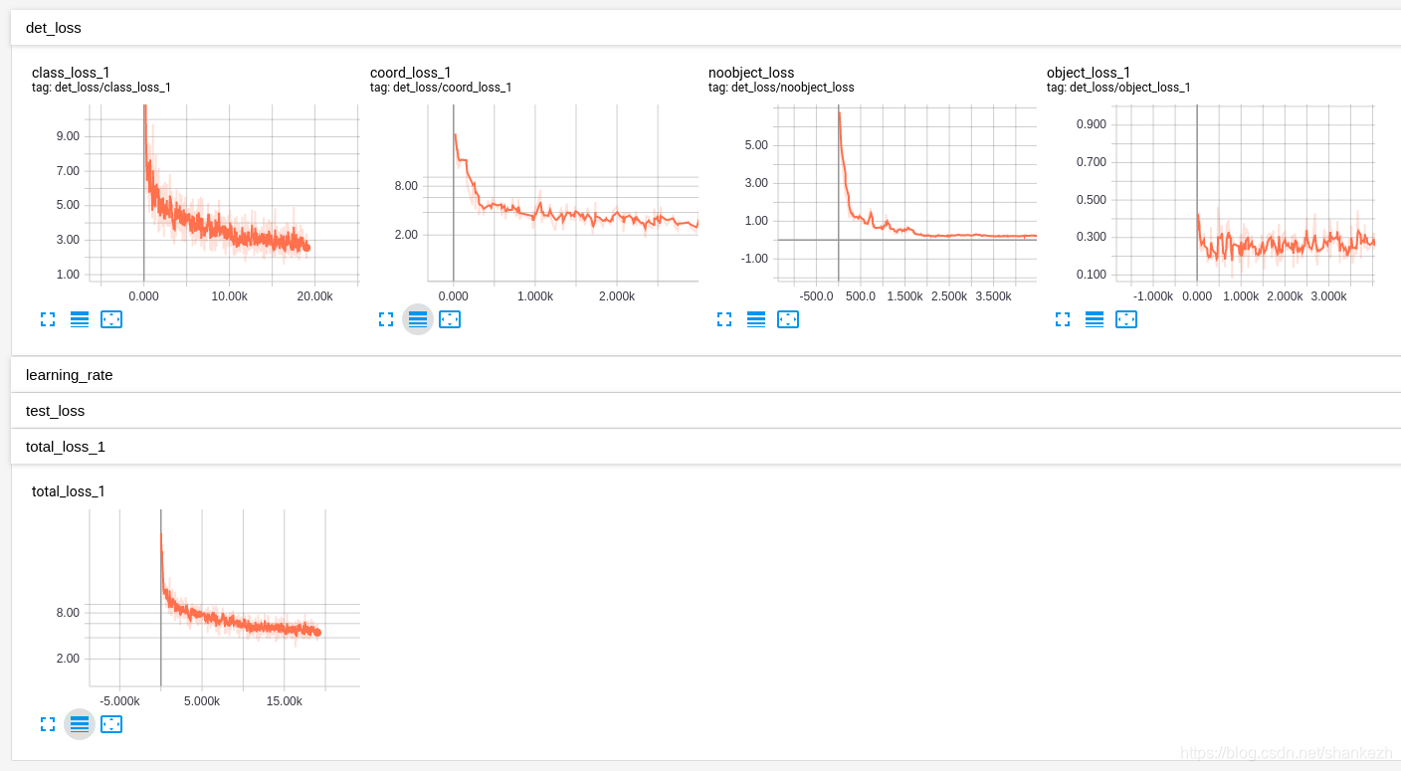This screenshot has width=1401, height=771.
Task: Click '-1.00' y-axis label in noobject_loss
Action: 754,259
